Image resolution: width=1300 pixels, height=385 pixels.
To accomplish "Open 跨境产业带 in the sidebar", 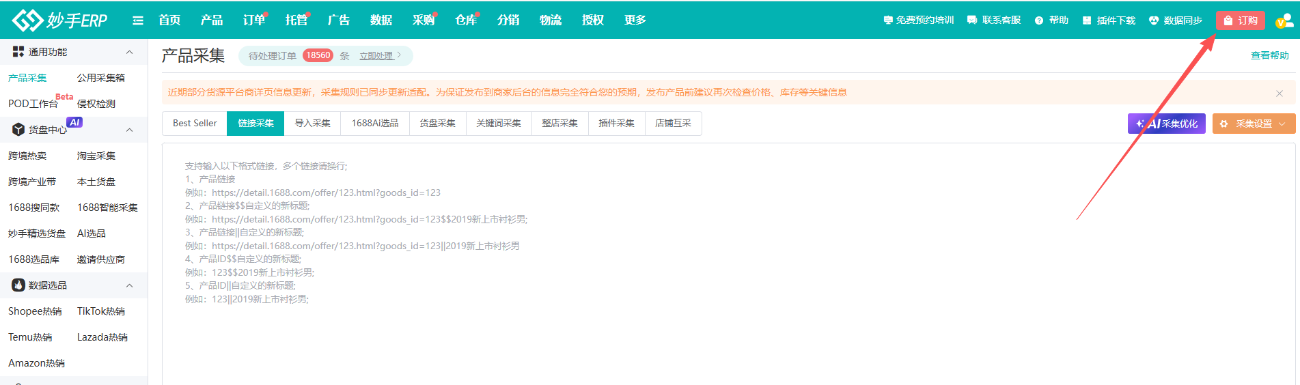I will (32, 182).
